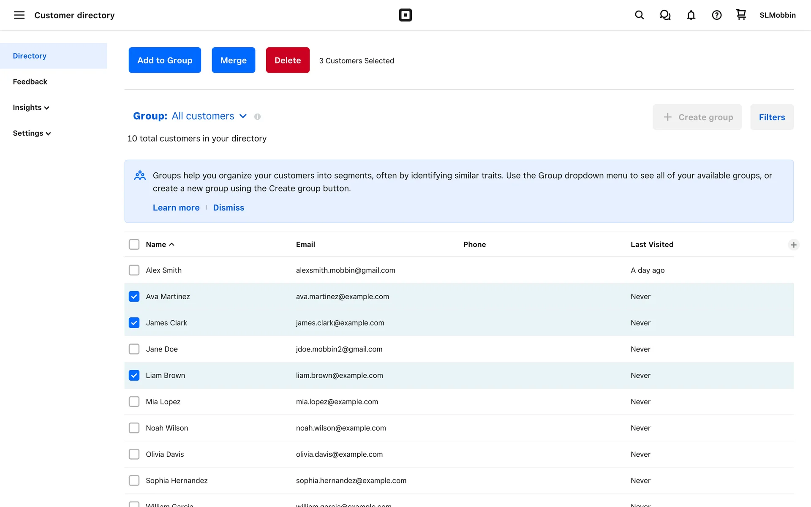Image resolution: width=811 pixels, height=507 pixels.
Task: Click the Square logo icon
Action: pyautogui.click(x=405, y=15)
